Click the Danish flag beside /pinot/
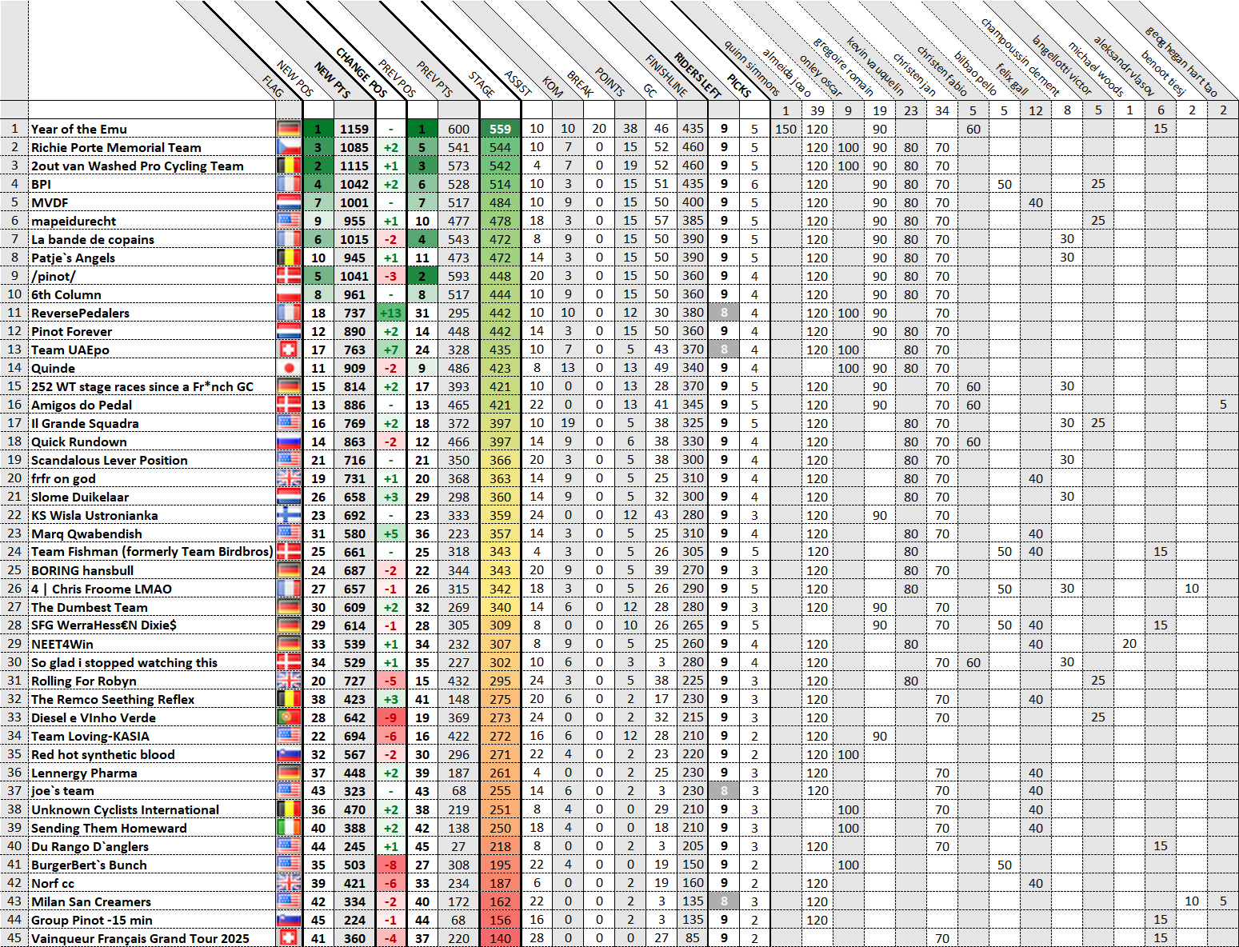The image size is (1239, 947). [x=289, y=276]
